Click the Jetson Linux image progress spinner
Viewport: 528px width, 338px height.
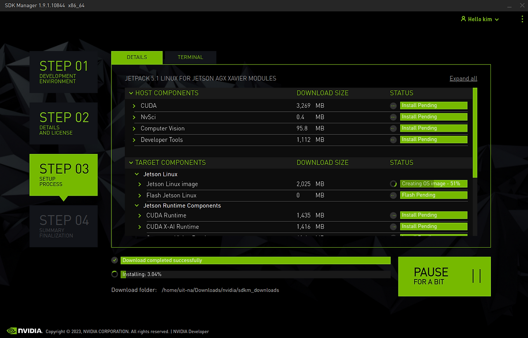coord(393,184)
